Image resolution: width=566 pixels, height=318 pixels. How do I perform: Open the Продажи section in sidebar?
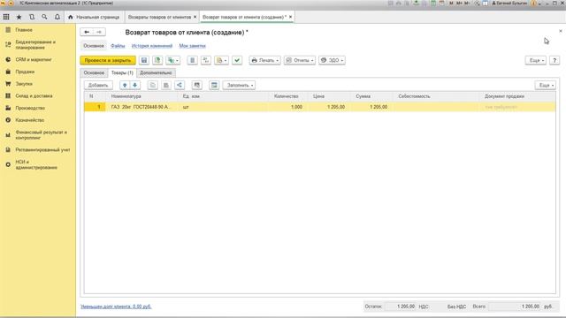(25, 72)
